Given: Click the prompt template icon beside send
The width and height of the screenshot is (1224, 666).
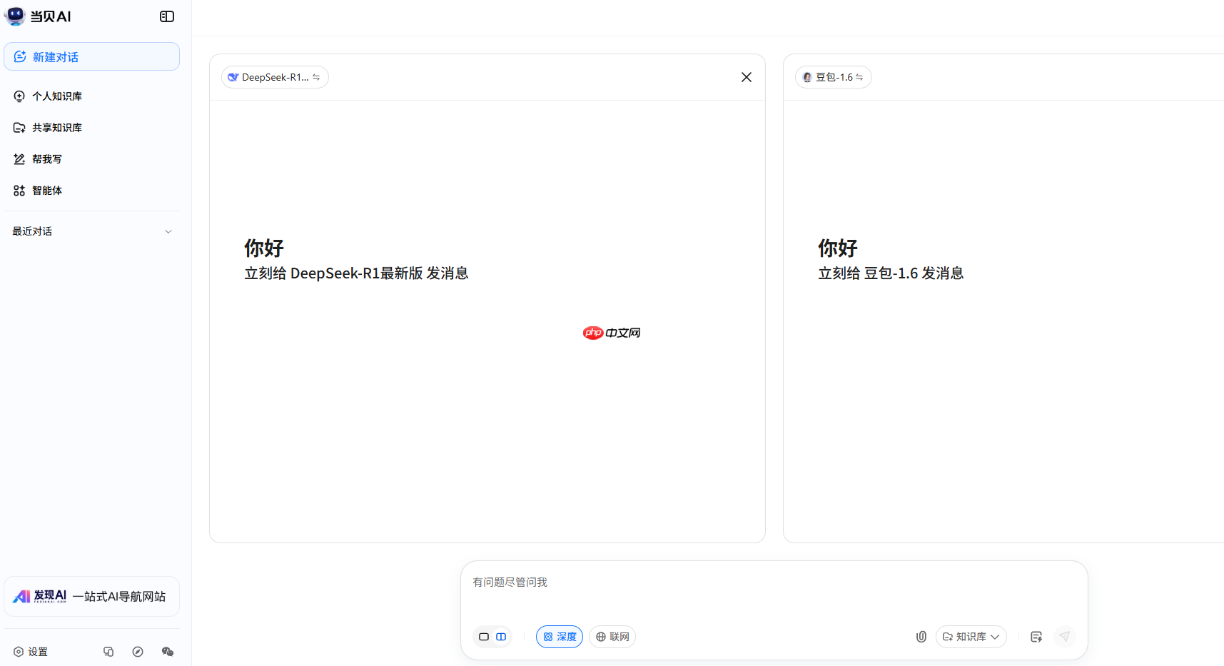Looking at the screenshot, I should [1036, 637].
